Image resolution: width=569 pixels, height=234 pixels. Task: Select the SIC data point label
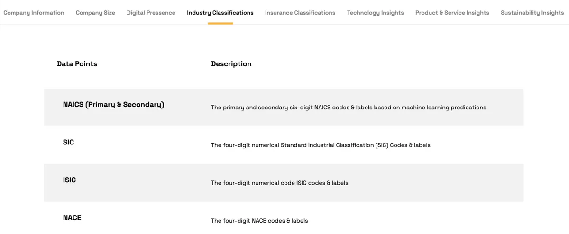pyautogui.click(x=68, y=142)
